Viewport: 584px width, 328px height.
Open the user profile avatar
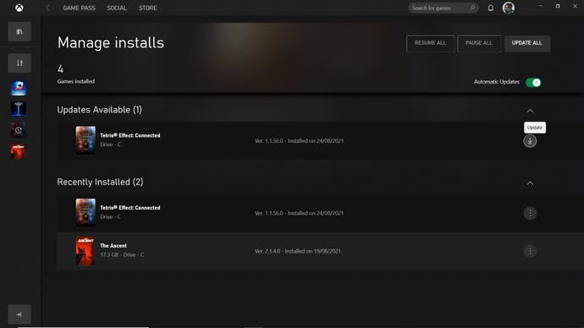point(509,8)
